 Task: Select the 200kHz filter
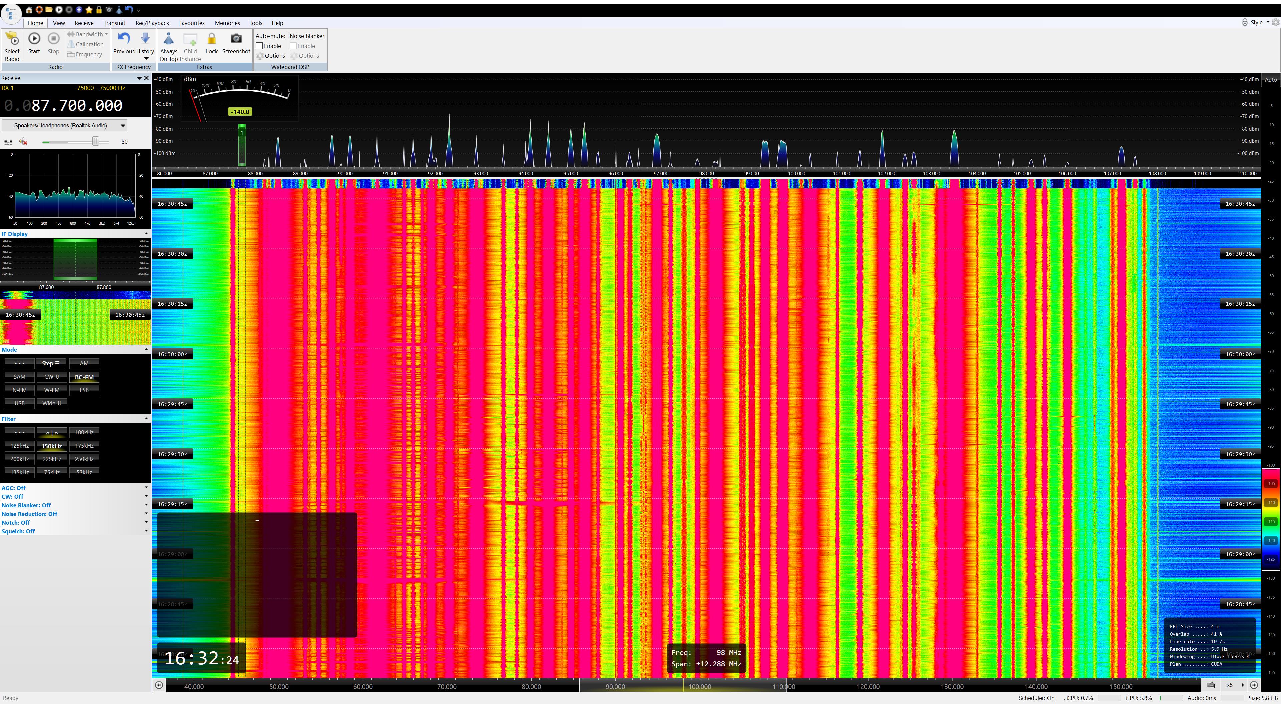click(x=19, y=459)
